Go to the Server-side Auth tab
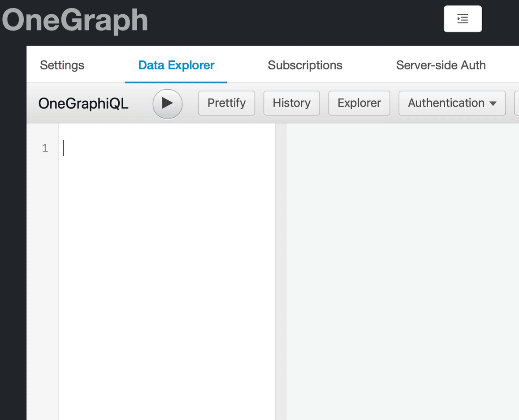This screenshot has width=519, height=420. pyautogui.click(x=441, y=65)
